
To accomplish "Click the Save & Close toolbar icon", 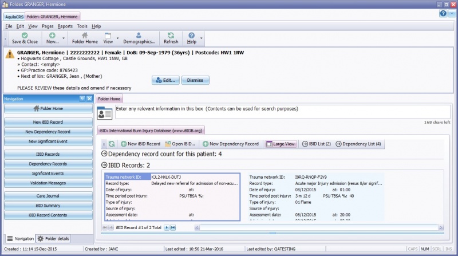I will coord(25,36).
